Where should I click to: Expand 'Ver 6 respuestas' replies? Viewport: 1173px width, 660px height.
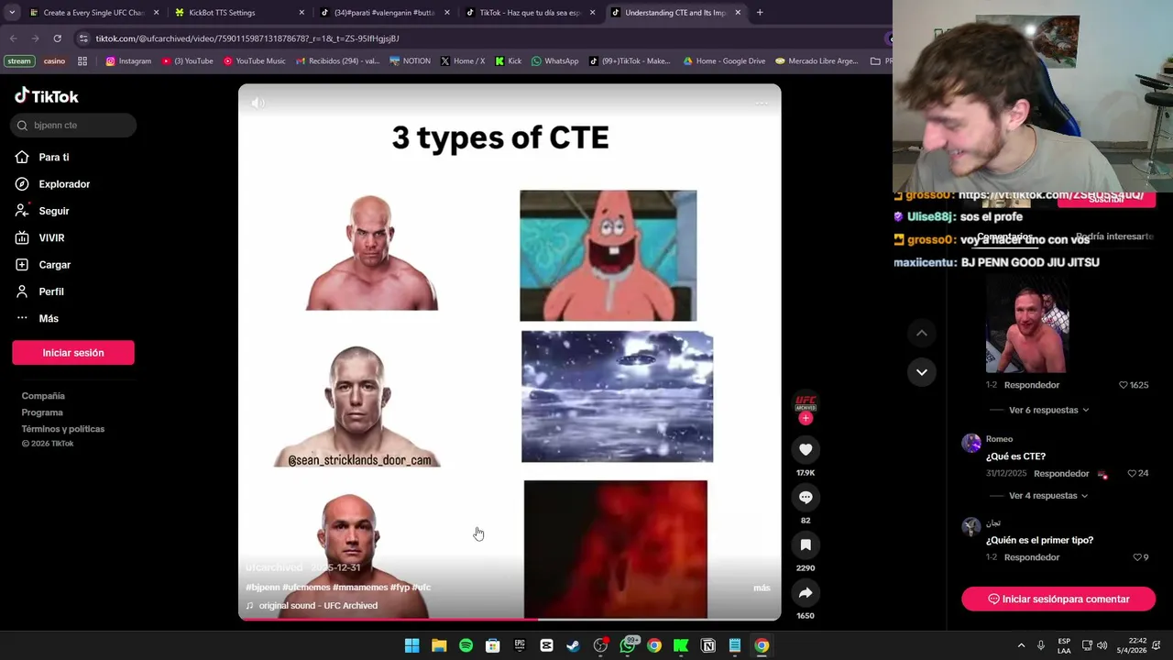[1048, 410]
